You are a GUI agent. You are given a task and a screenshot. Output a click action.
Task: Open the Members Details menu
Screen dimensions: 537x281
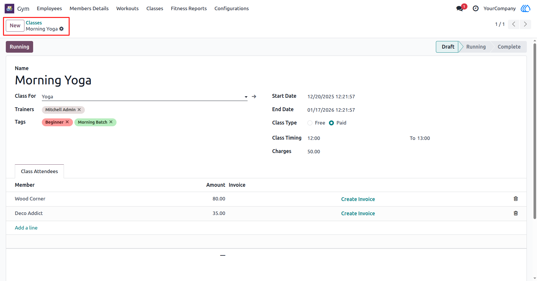89,8
